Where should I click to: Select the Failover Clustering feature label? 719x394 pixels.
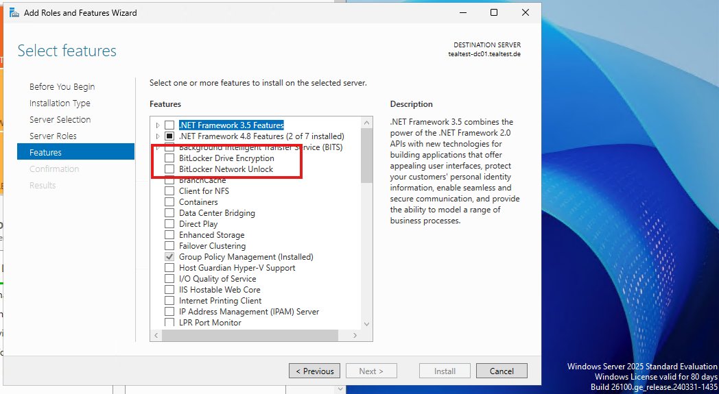212,246
